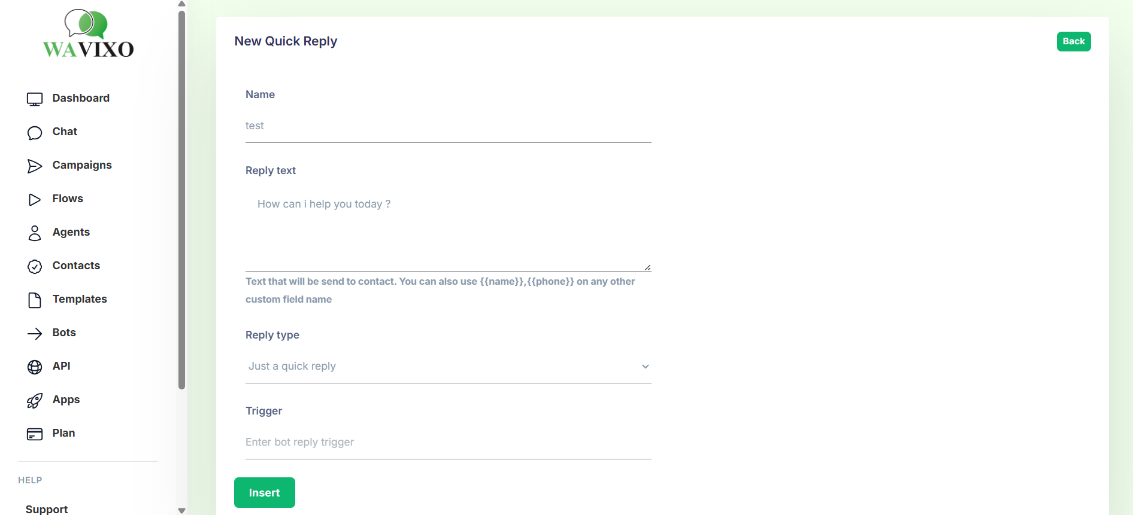Click the Templates document icon
1133x515 pixels.
(x=35, y=300)
